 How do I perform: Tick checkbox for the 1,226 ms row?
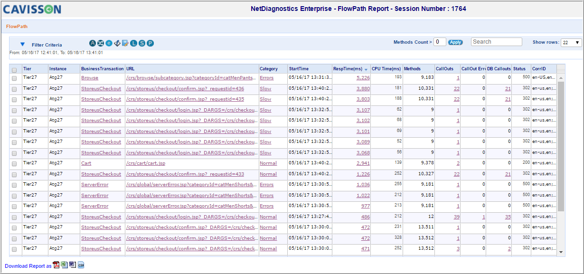click(x=14, y=174)
